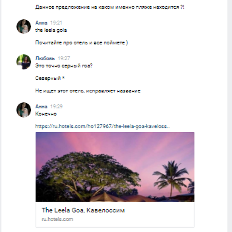
Task: Open The Leela Goa, Кавелоссим card title
Action: coord(83,210)
